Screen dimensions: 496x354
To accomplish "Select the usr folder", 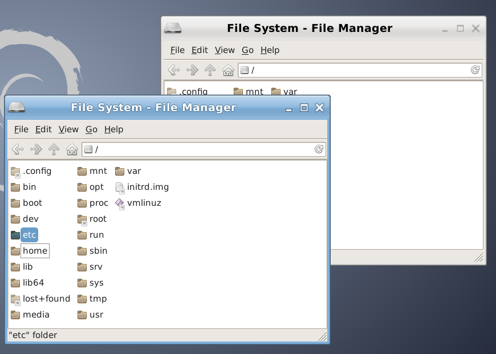I will [x=91, y=315].
